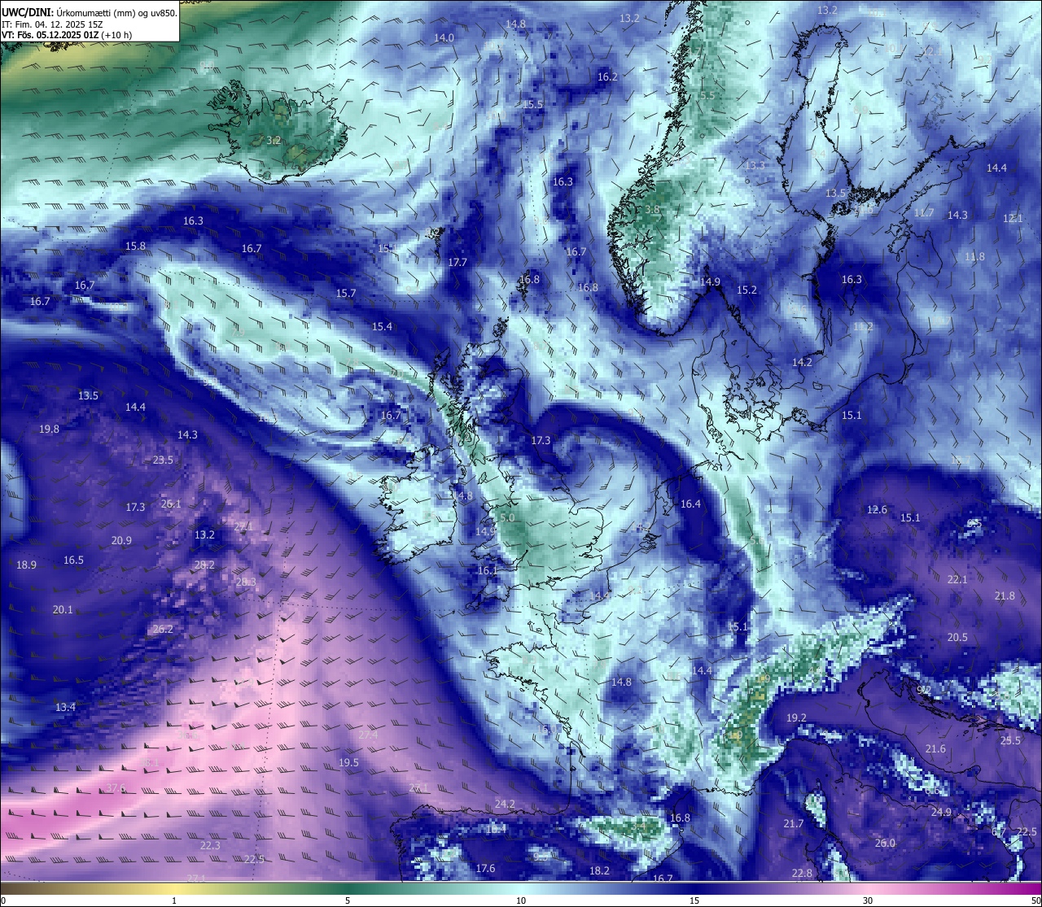The width and height of the screenshot is (1042, 907).
Task: Click the 11.2 value over the Baltic Sea
Action: point(863,326)
